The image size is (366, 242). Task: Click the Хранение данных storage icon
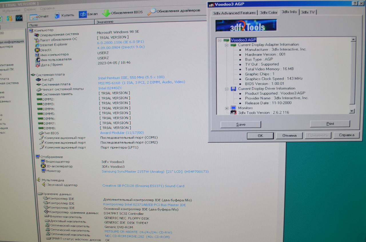click(x=40, y=194)
